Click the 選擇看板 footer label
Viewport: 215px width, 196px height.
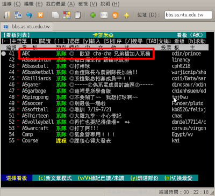(x=17, y=178)
